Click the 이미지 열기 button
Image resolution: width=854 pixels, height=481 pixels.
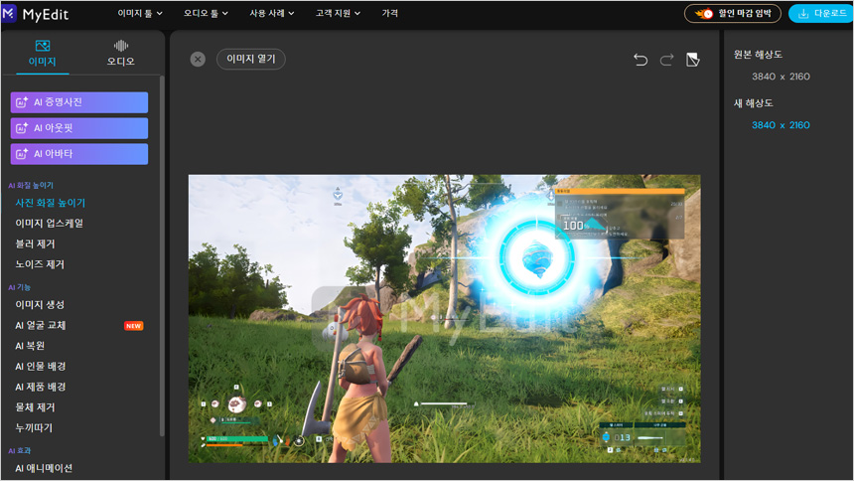(251, 60)
